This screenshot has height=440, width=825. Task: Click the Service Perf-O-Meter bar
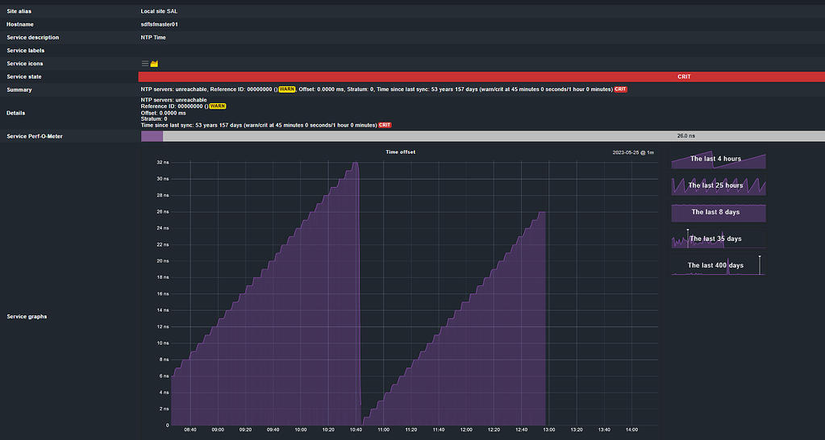point(482,136)
